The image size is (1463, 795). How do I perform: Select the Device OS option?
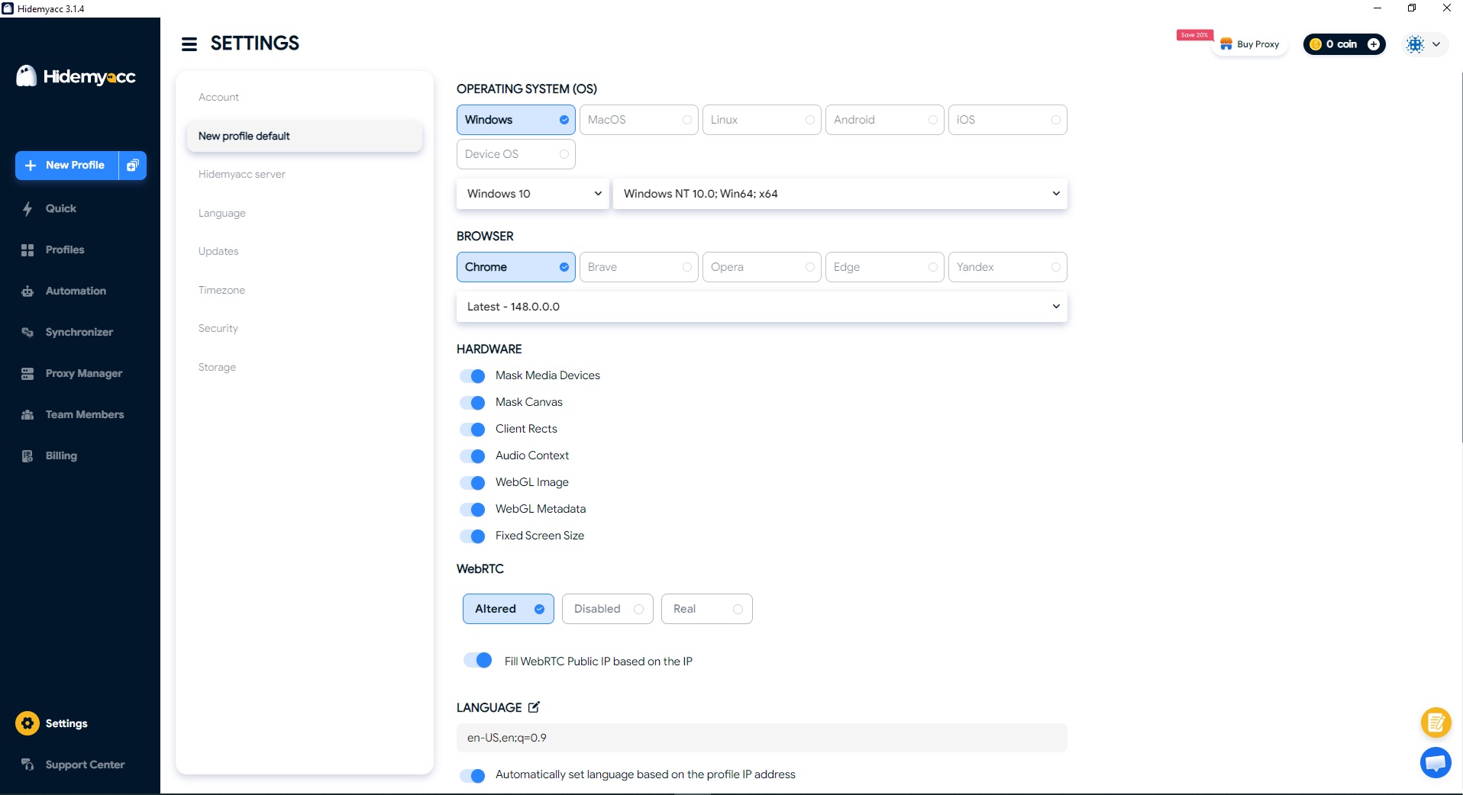click(x=516, y=154)
